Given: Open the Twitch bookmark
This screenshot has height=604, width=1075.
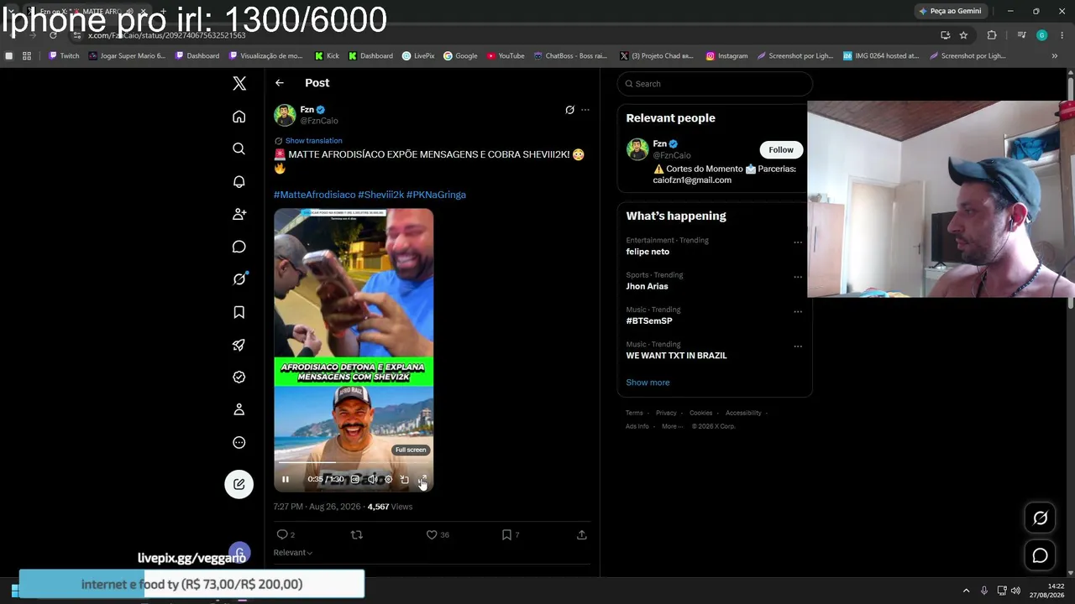Looking at the screenshot, I should click(x=64, y=56).
